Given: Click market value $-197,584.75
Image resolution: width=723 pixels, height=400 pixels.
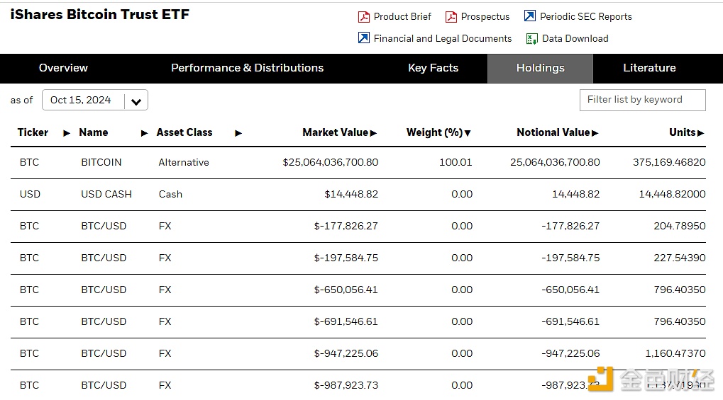Looking at the screenshot, I should (346, 258).
